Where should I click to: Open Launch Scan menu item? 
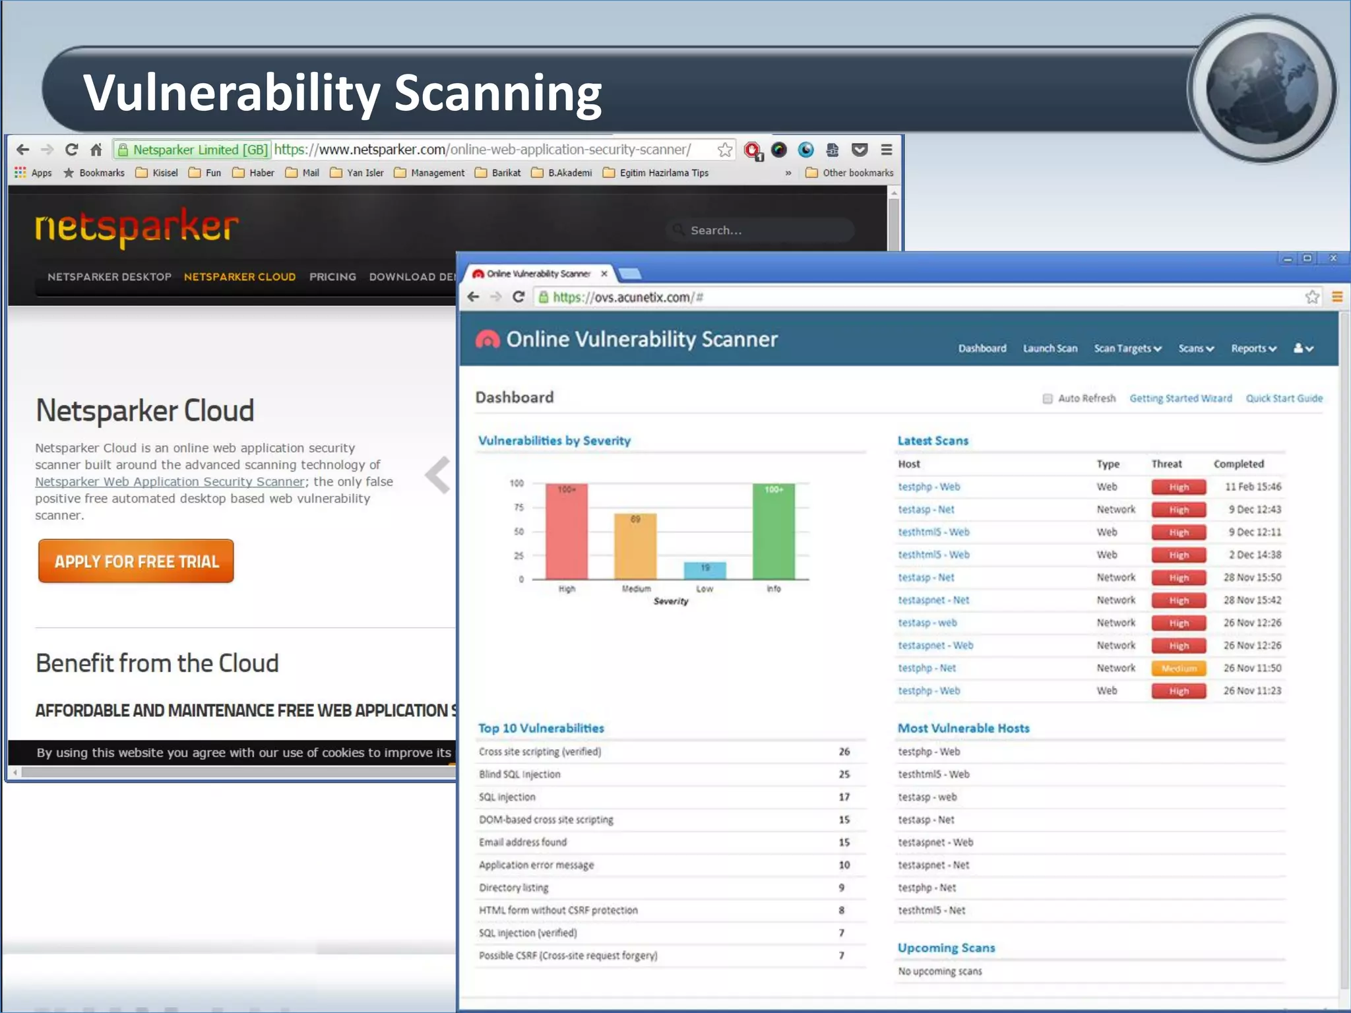point(1050,348)
